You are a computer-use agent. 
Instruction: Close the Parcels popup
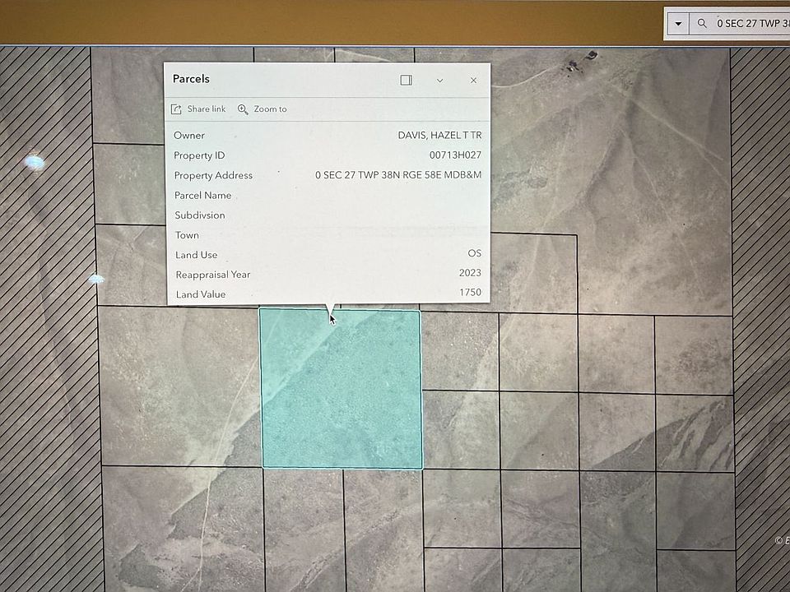473,80
